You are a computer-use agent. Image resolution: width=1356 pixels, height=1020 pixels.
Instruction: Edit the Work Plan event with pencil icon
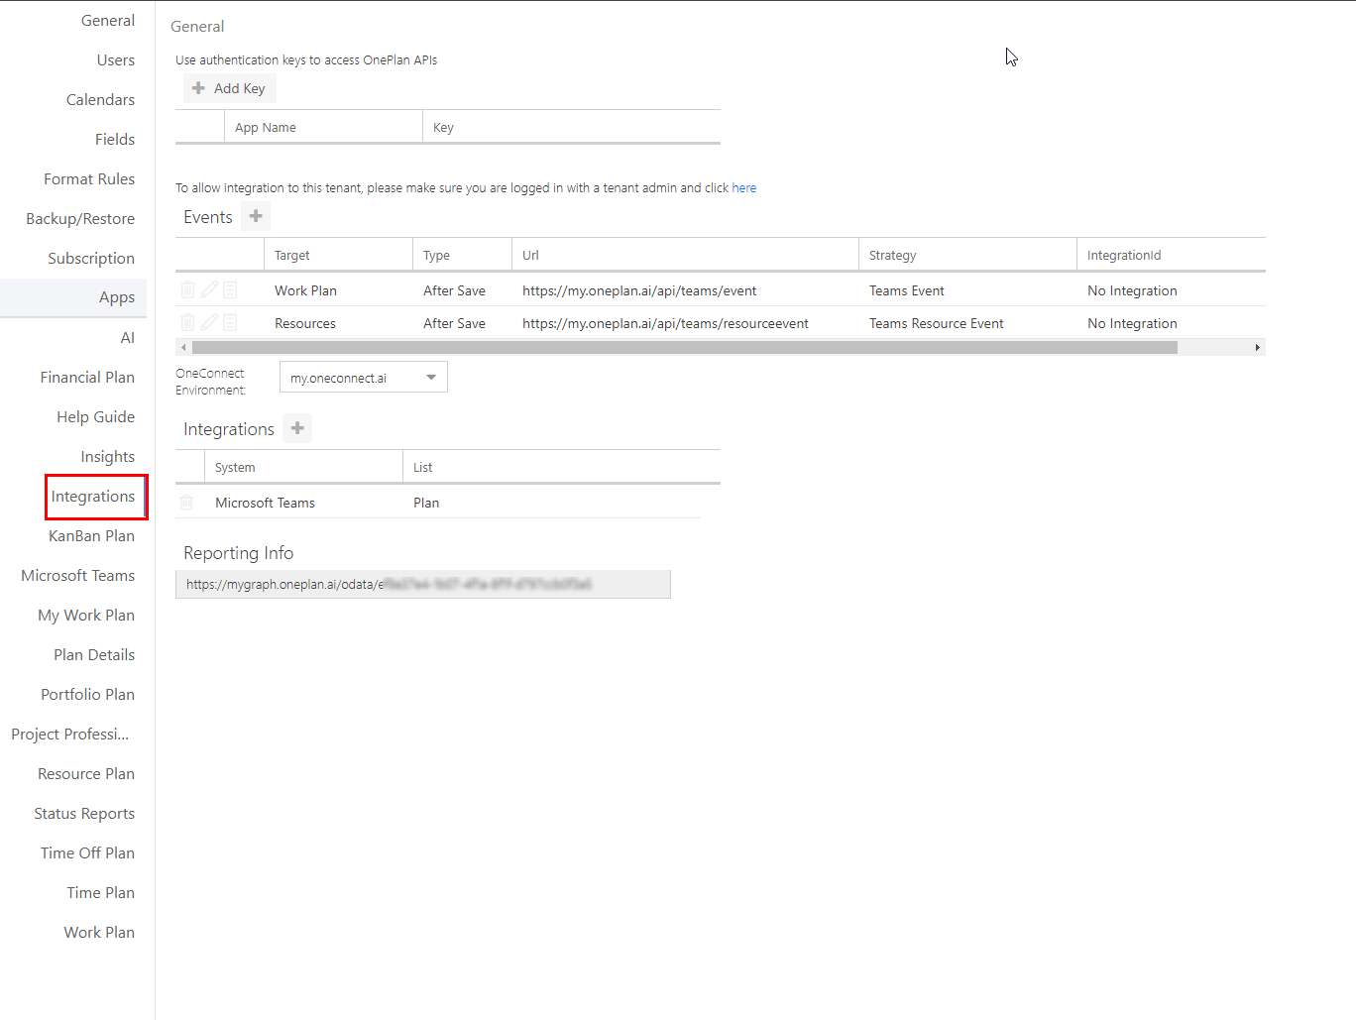click(x=209, y=289)
